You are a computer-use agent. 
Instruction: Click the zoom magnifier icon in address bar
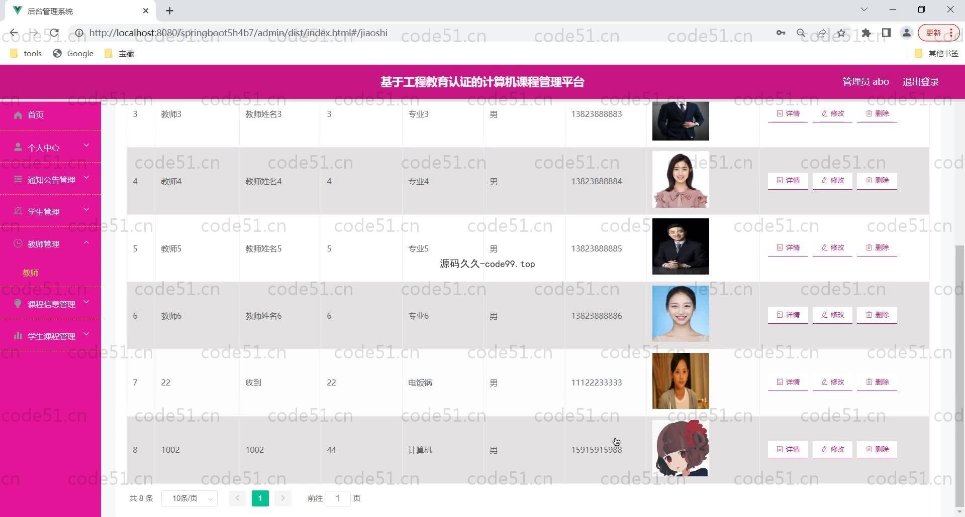[x=801, y=33]
